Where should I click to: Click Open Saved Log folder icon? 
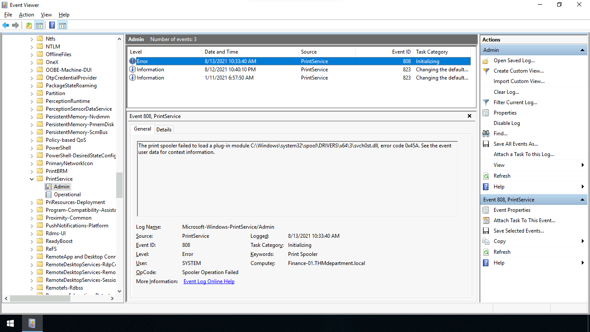[x=486, y=61]
